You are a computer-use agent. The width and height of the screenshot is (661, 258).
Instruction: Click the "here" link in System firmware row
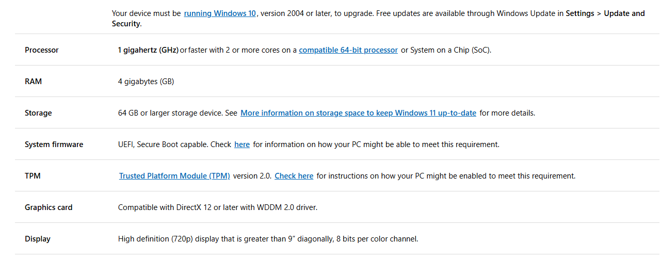[x=242, y=144]
